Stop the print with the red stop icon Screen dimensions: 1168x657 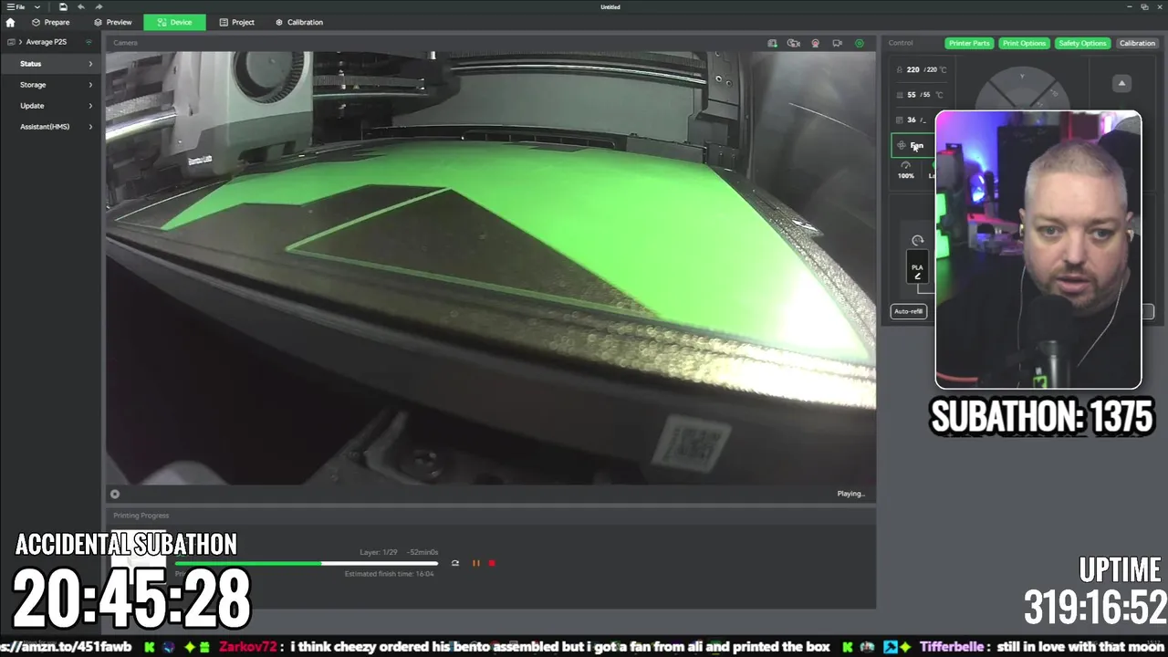[x=492, y=563]
